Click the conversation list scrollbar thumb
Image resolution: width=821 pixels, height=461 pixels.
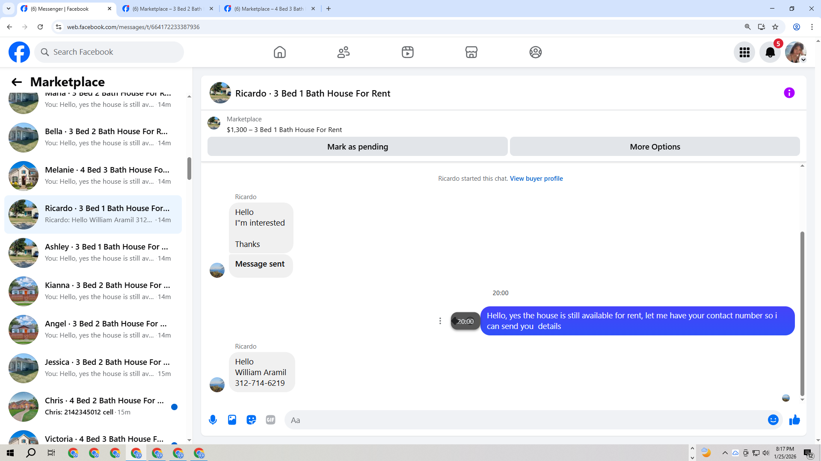click(x=189, y=168)
